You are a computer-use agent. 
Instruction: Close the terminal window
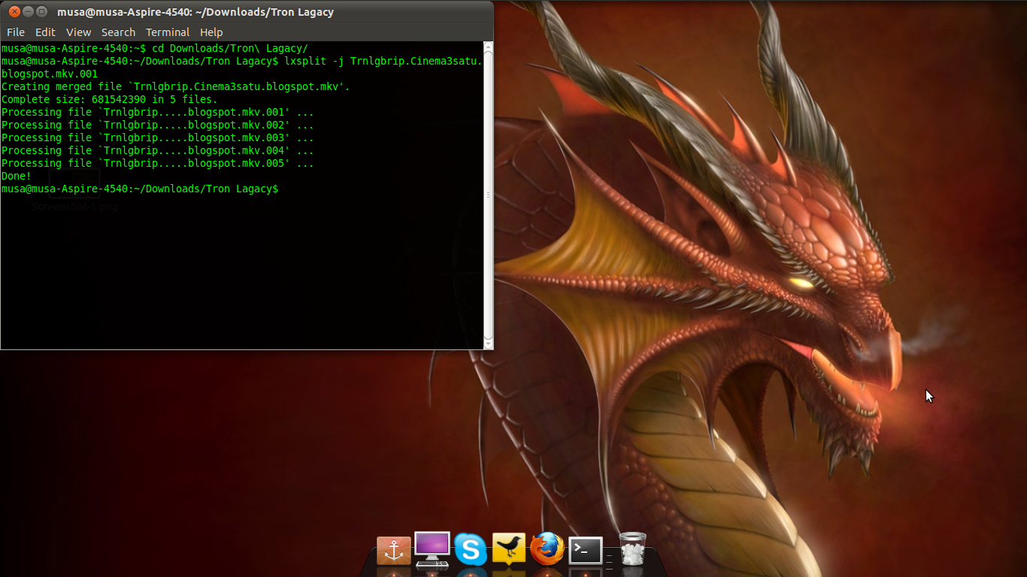point(14,11)
